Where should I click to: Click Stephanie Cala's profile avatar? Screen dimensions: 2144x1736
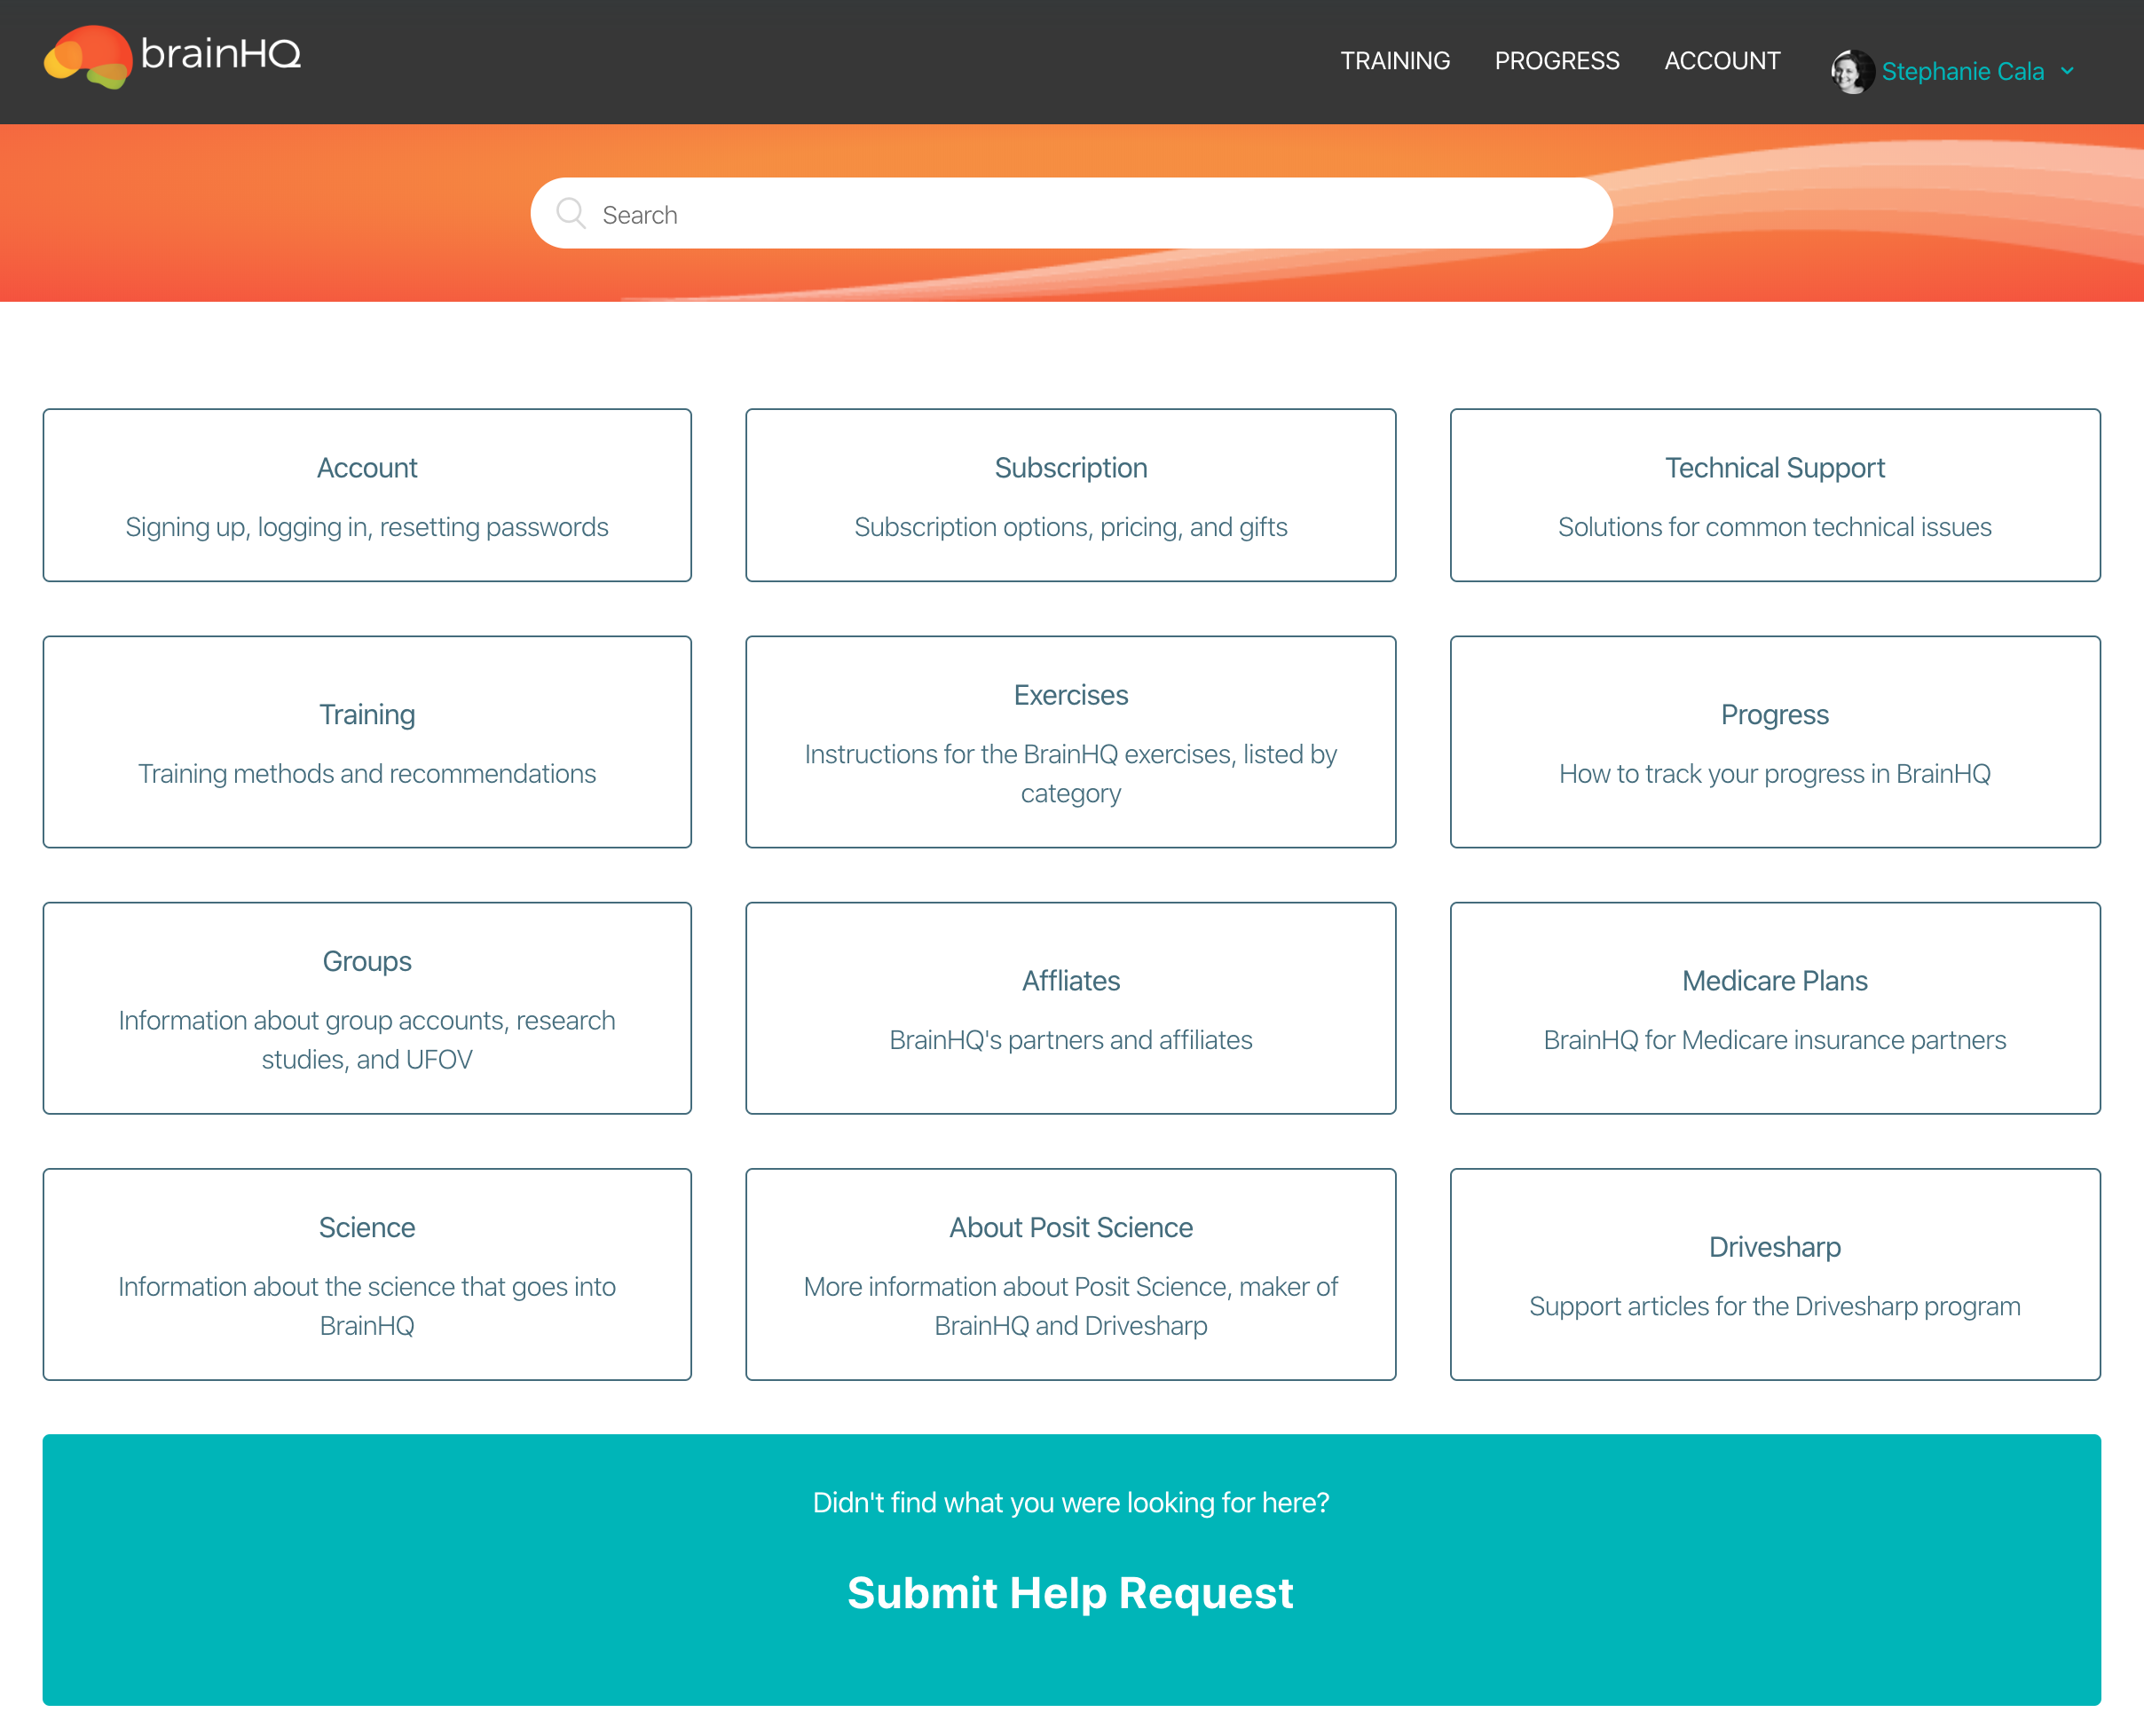[x=1852, y=71]
